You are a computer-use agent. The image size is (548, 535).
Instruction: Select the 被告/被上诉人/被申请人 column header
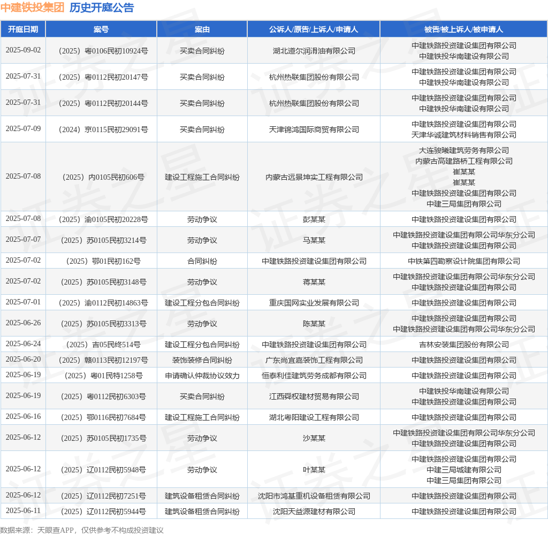(463, 29)
